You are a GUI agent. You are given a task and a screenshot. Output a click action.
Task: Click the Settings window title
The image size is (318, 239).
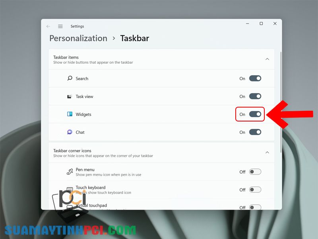tap(77, 26)
